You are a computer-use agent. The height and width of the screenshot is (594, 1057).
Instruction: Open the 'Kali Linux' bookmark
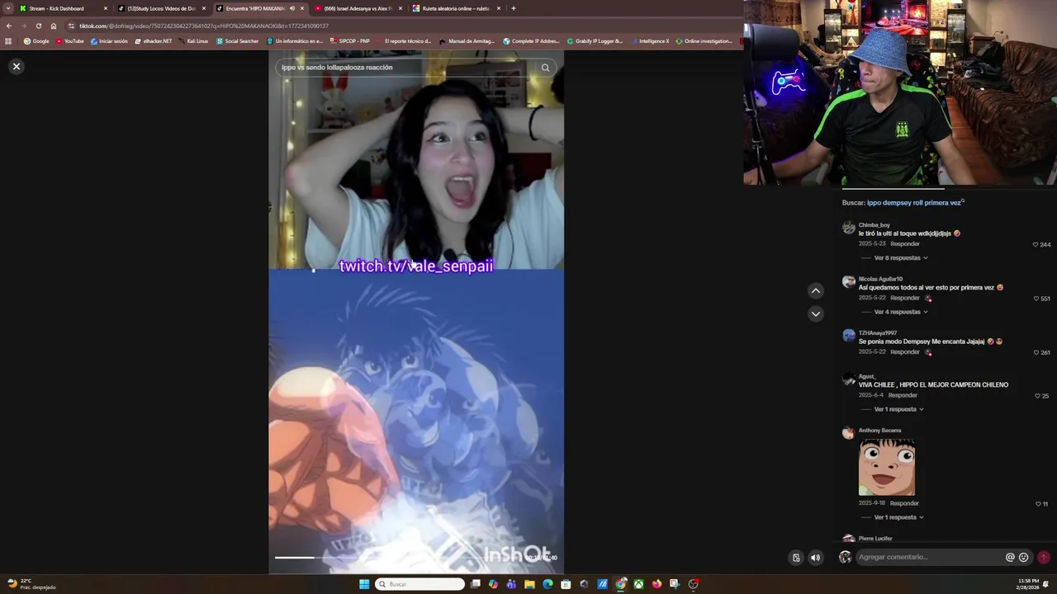[x=193, y=40]
